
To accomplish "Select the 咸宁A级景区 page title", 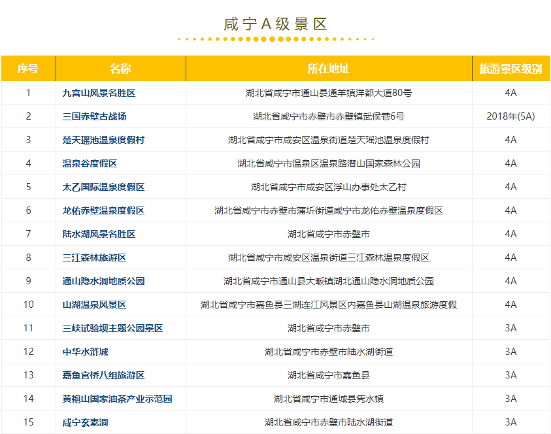I will (276, 24).
